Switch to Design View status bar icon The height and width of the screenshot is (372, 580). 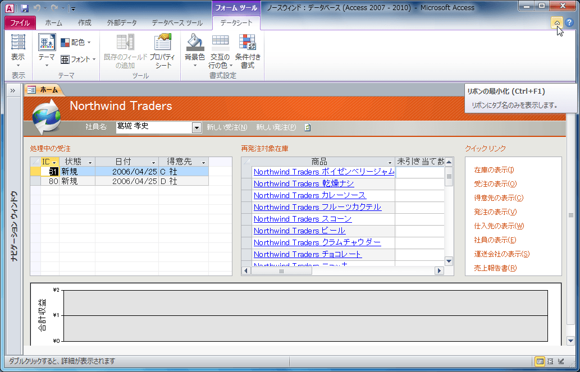click(561, 361)
